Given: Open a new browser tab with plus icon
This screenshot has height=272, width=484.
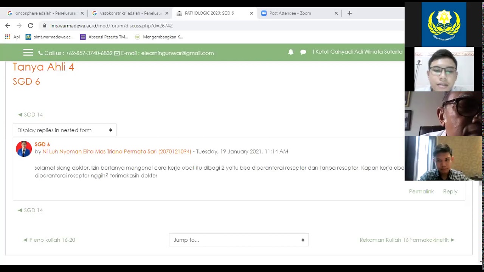Looking at the screenshot, I should pyautogui.click(x=349, y=13).
